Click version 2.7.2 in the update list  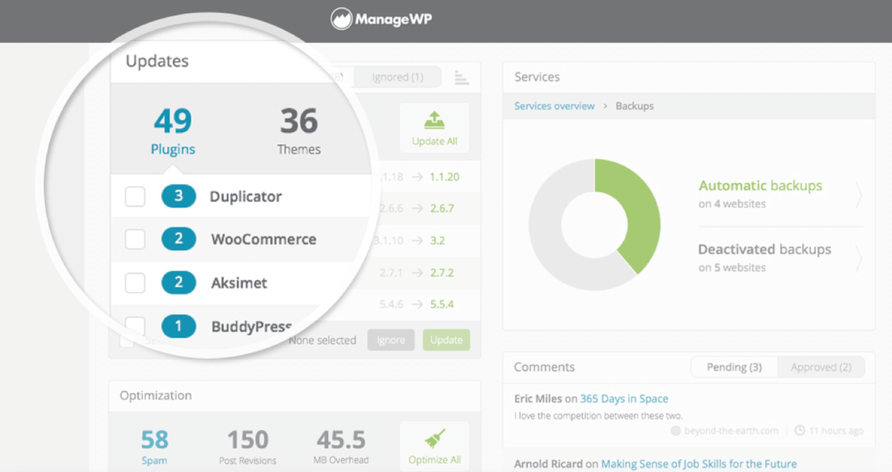442,272
